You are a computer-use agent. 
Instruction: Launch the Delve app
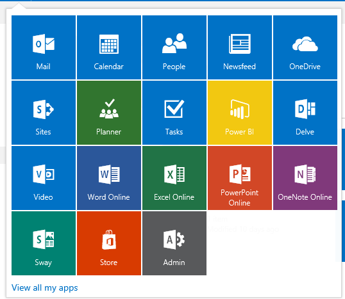click(305, 113)
